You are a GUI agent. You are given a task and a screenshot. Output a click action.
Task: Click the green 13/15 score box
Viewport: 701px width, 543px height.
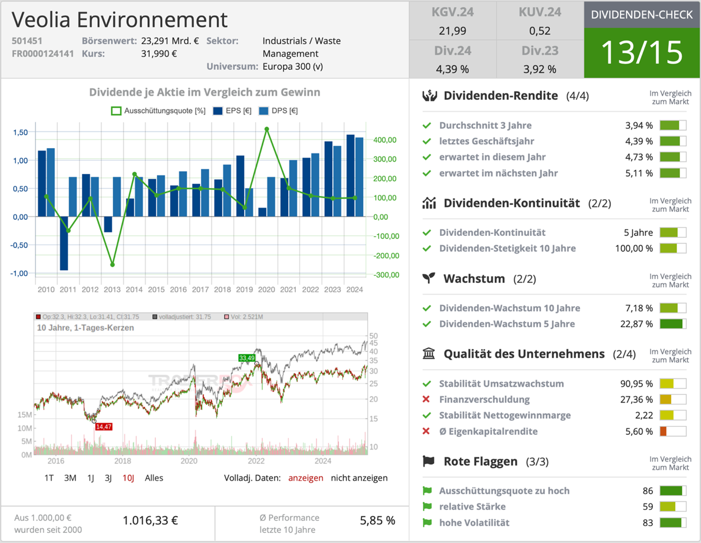[x=642, y=53]
